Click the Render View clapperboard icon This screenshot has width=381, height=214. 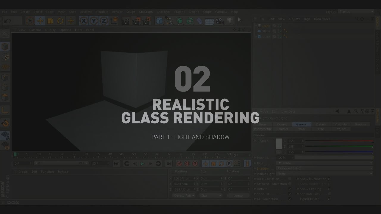[x=126, y=21]
